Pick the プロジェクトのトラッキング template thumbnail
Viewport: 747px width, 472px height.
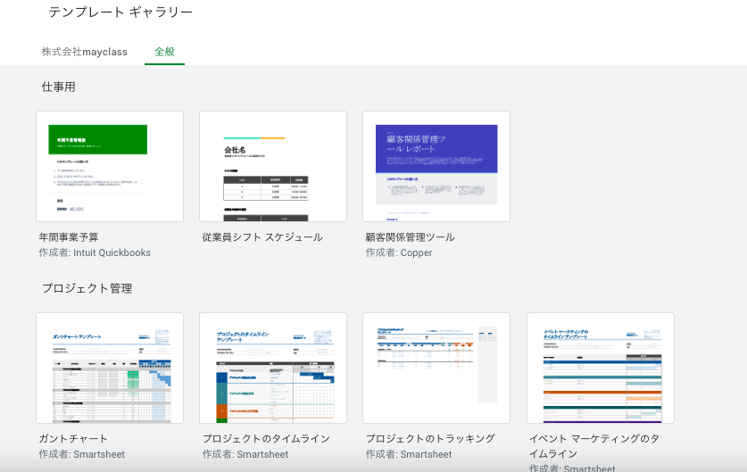[436, 368]
